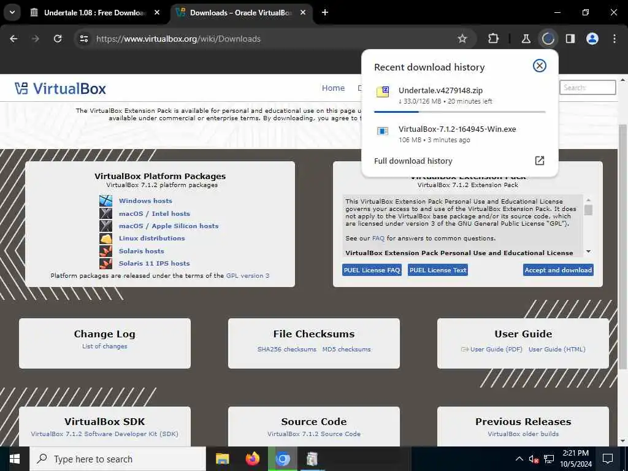Open VirtualBox 7.1.2 Source Code link
The width and height of the screenshot is (628, 471).
(314, 434)
